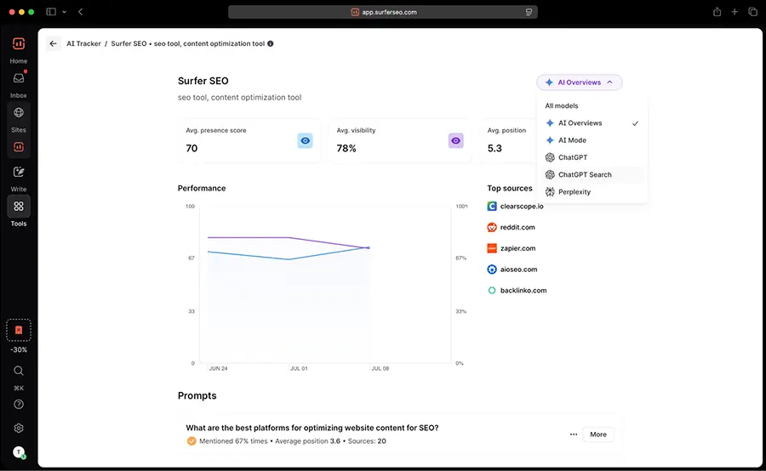
Task: Select the ChatGPT model option
Action: pyautogui.click(x=592, y=157)
